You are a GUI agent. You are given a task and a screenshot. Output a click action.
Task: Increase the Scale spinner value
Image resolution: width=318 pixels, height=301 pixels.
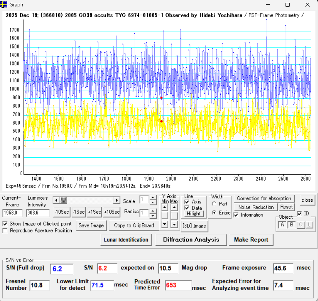153,198
